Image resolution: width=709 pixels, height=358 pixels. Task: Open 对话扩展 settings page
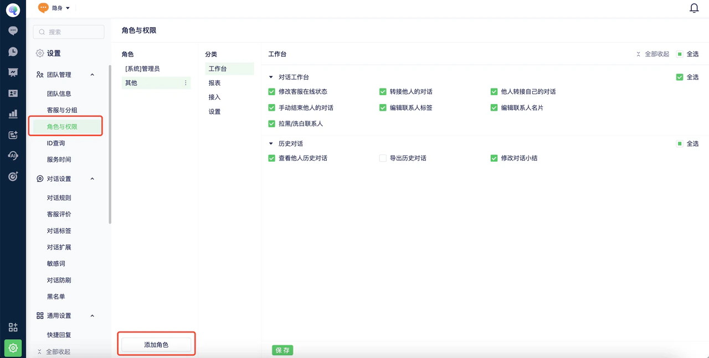click(59, 247)
